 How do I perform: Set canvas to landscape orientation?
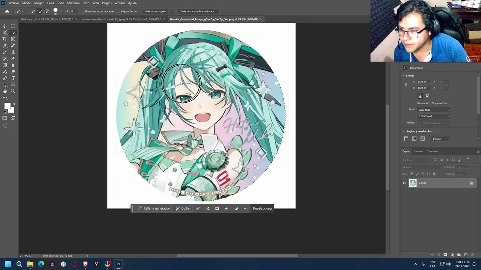(427, 96)
